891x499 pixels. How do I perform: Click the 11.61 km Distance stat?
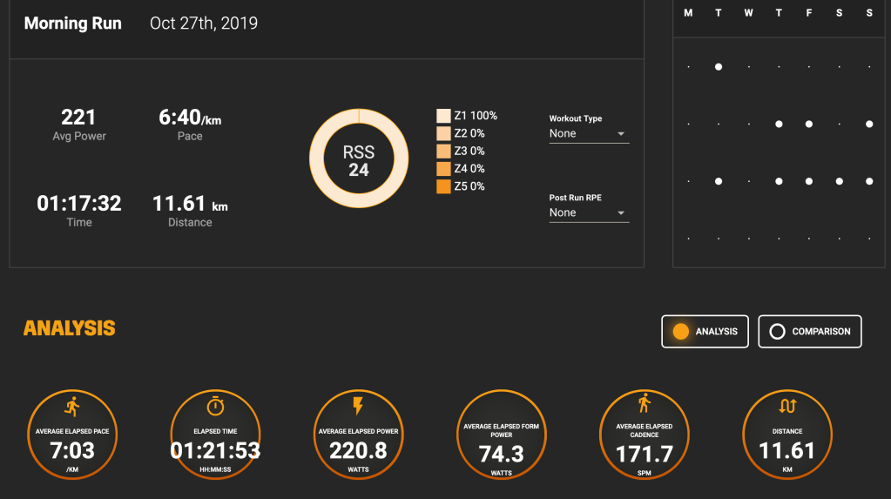pos(190,211)
